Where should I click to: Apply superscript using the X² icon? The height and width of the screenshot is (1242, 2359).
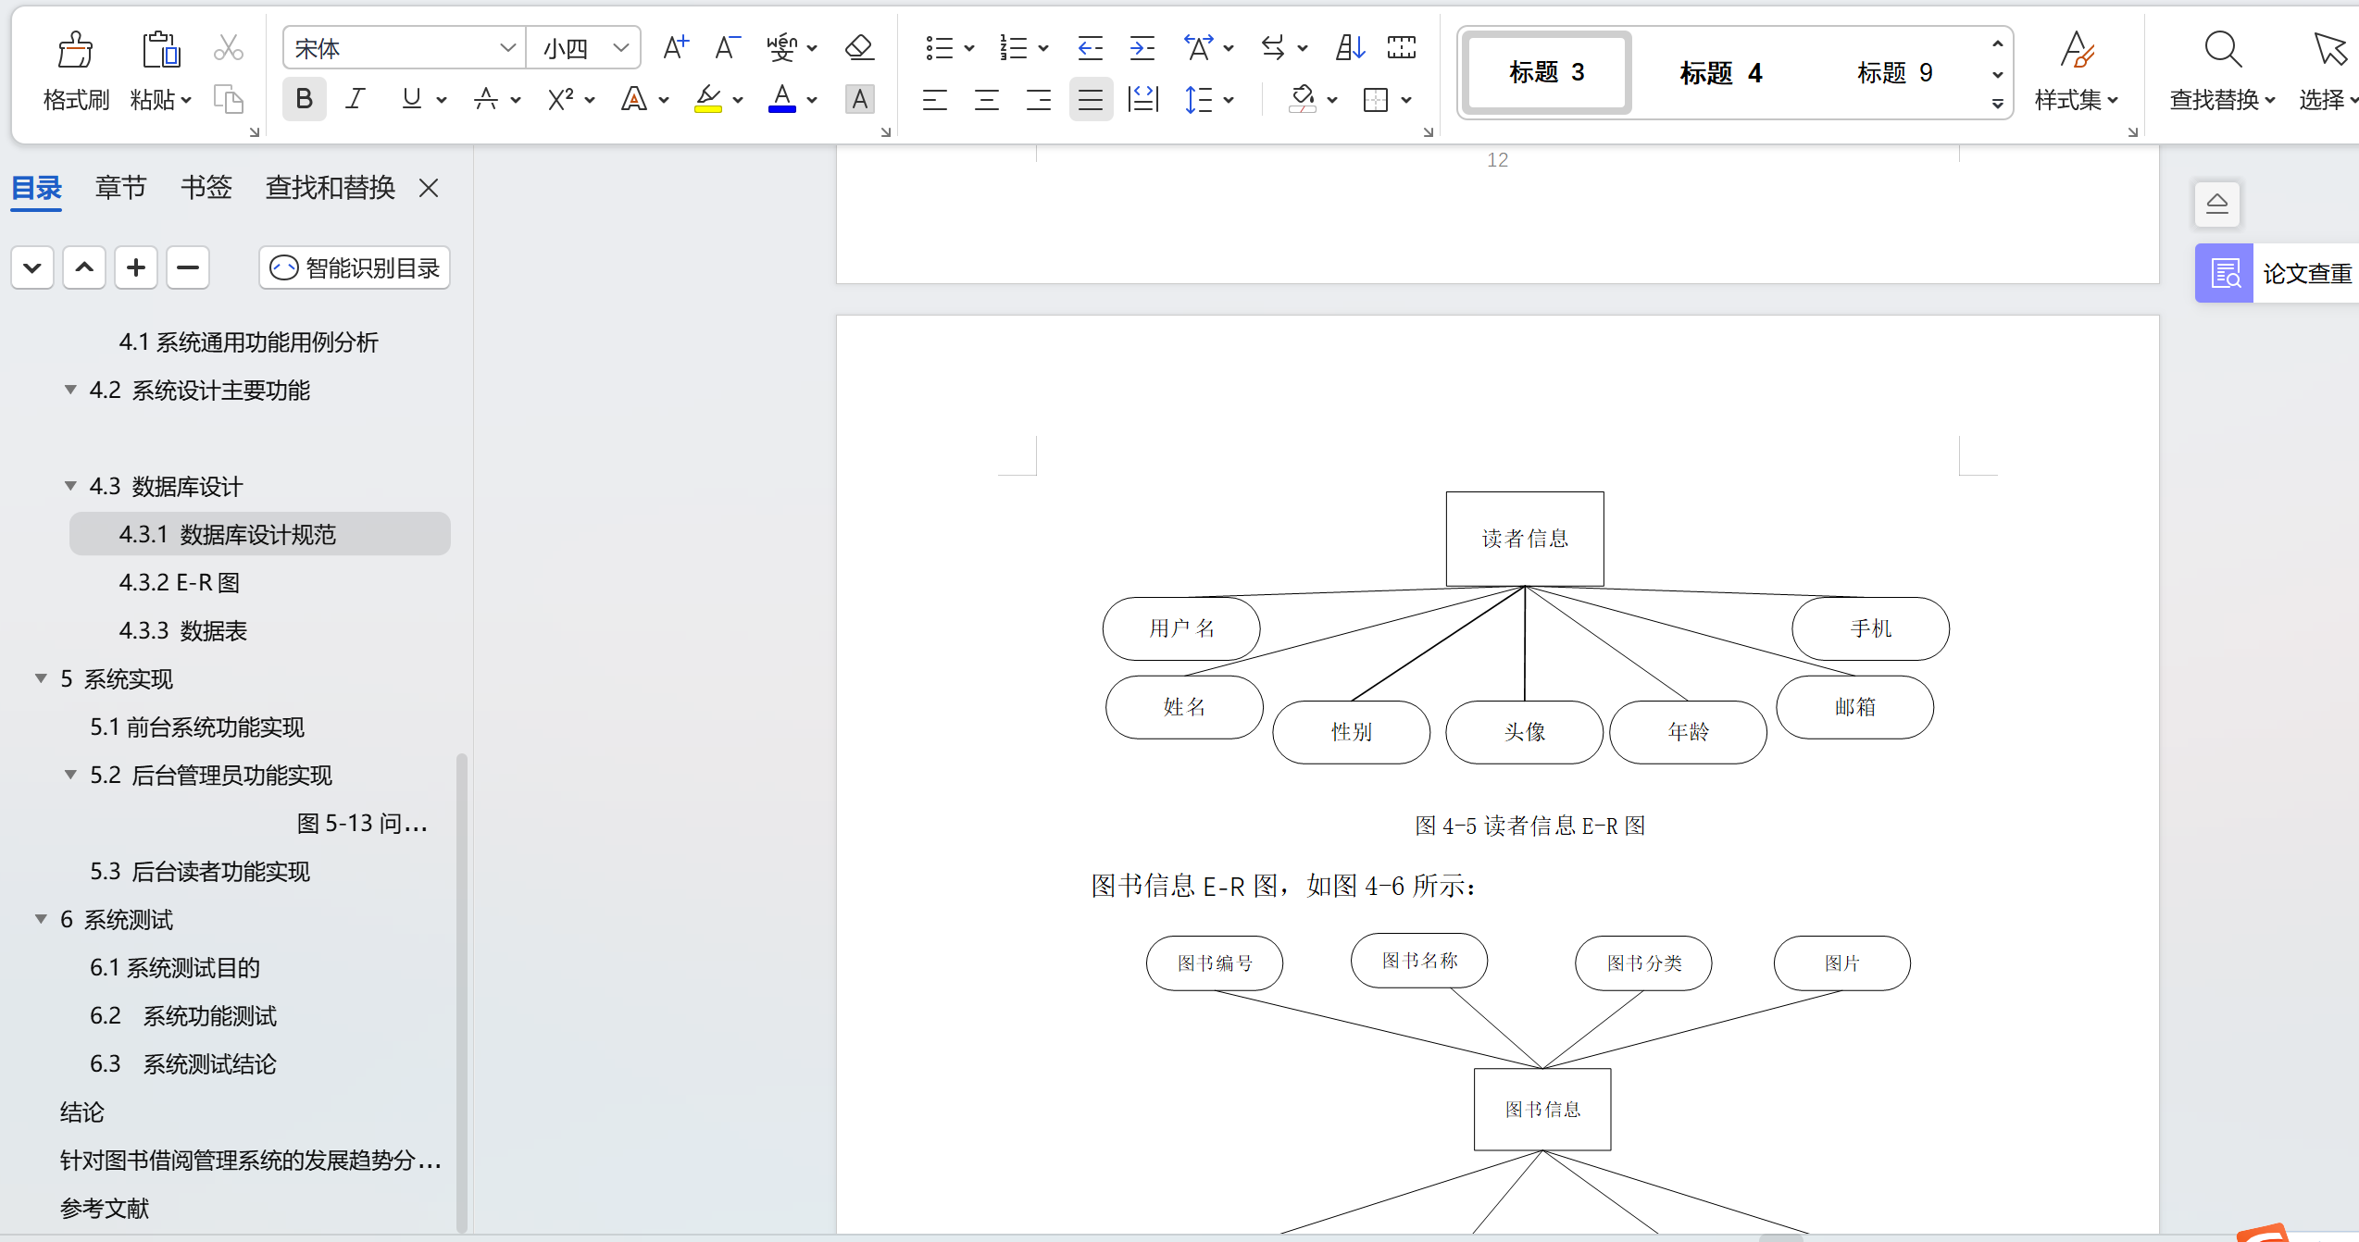pyautogui.click(x=561, y=99)
